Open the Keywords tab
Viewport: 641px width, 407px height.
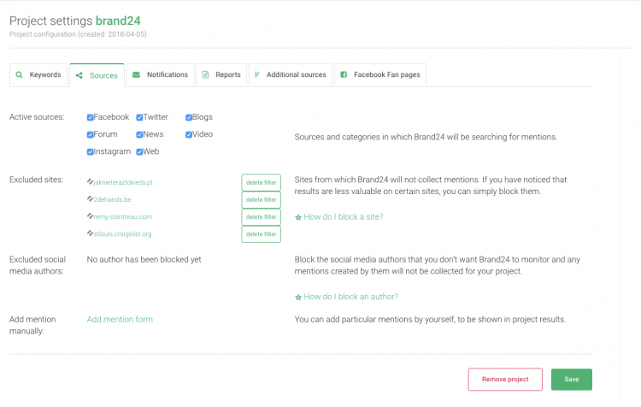click(x=38, y=75)
